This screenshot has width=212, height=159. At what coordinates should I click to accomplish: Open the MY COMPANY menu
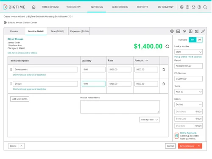[x=166, y=7]
